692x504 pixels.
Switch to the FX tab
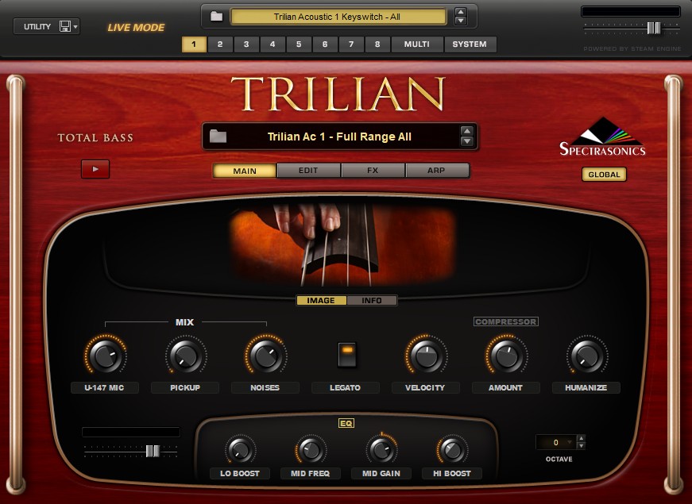click(373, 171)
